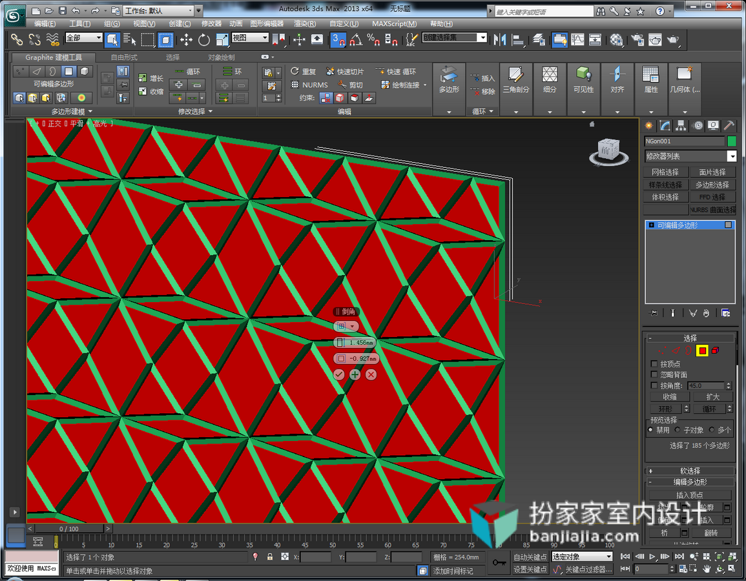This screenshot has width=746, height=581.
Task: Click the 插入顶点 button
Action: [x=690, y=495]
